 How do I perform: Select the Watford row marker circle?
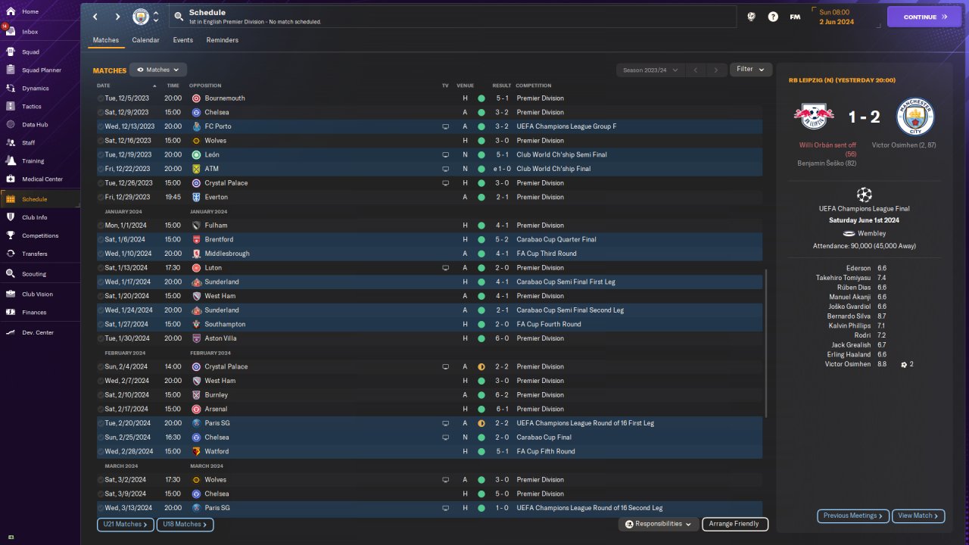[x=101, y=451]
